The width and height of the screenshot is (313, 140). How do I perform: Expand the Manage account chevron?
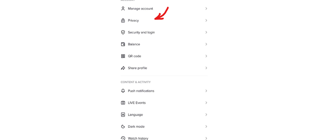pos(206,9)
